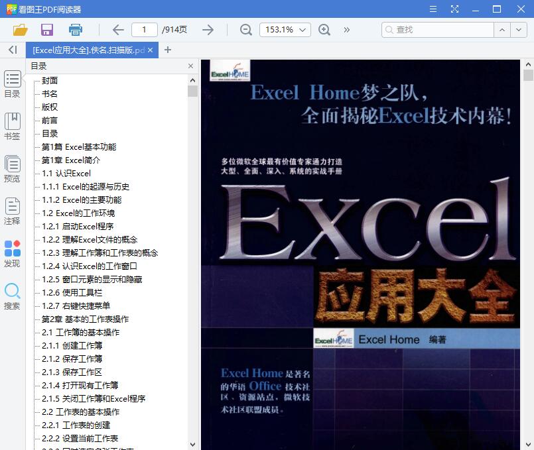Zoom out with the minus magnifier
Screen dimensions: 534x450
[x=245, y=30]
